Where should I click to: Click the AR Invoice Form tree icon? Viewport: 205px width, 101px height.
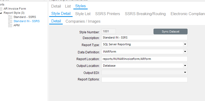point(1,9)
